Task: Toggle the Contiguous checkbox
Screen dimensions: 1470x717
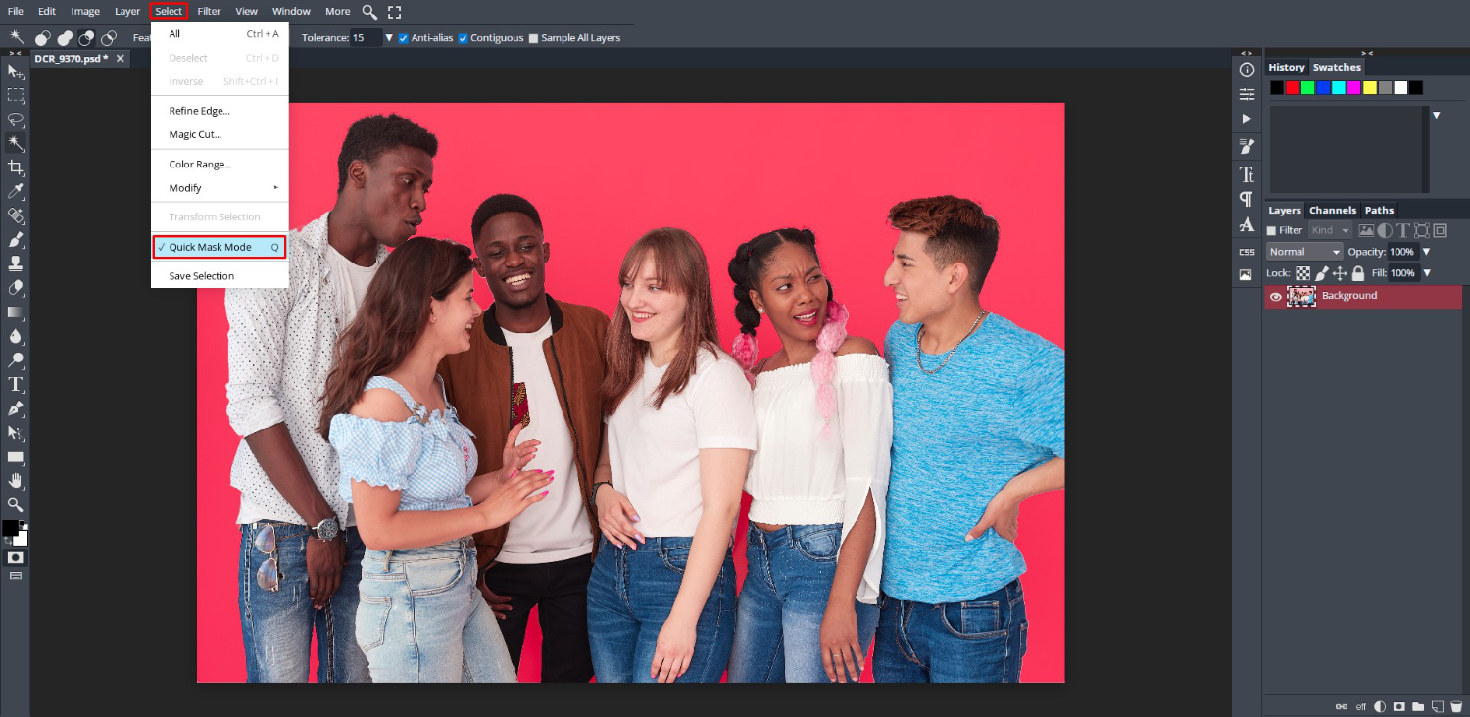Action: pyautogui.click(x=463, y=38)
